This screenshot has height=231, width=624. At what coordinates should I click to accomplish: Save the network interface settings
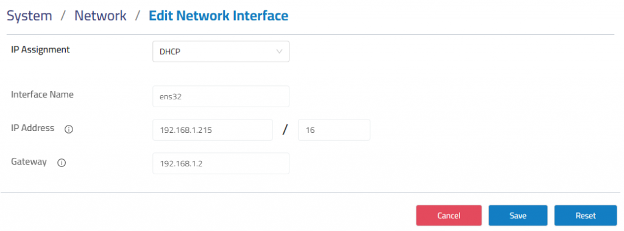pyautogui.click(x=518, y=216)
